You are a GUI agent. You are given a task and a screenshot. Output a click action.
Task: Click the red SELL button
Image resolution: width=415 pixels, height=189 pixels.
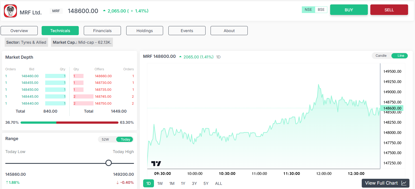389,10
